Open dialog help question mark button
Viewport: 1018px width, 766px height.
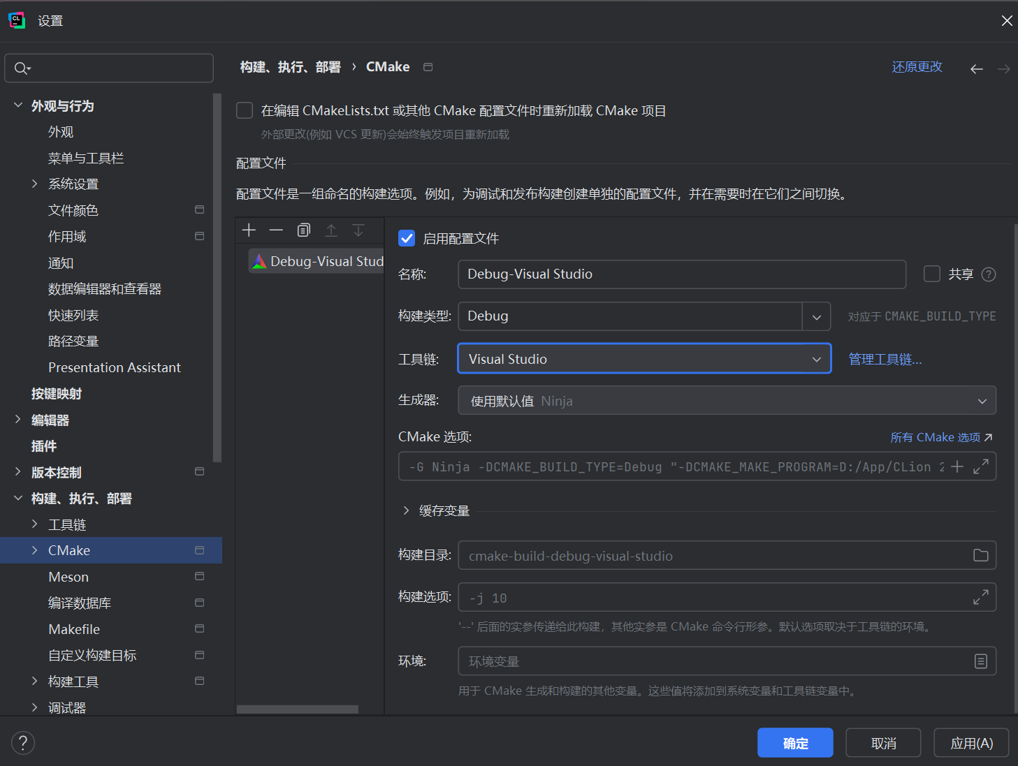click(x=23, y=742)
